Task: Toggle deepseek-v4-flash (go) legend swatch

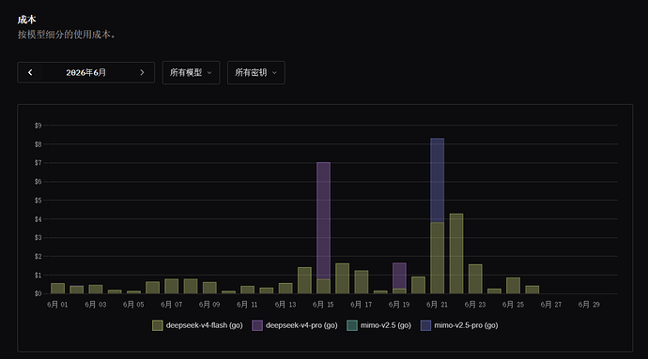Action: [x=157, y=325]
